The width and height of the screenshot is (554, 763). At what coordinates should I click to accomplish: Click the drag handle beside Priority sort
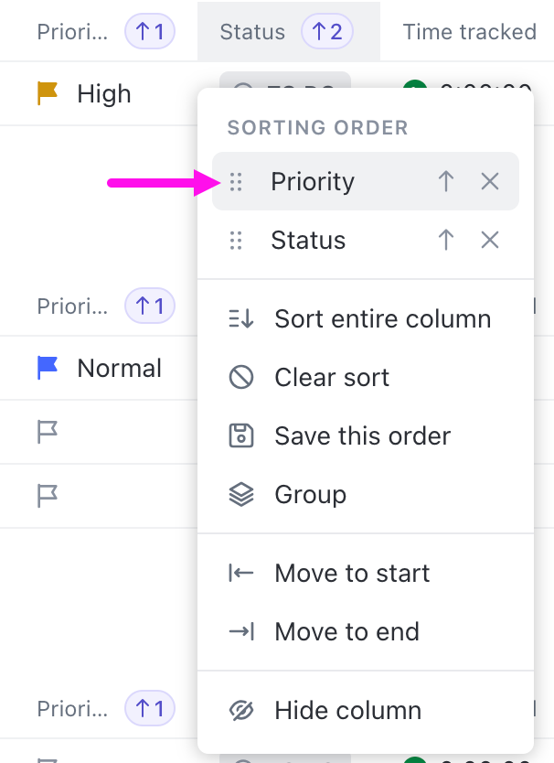click(236, 182)
